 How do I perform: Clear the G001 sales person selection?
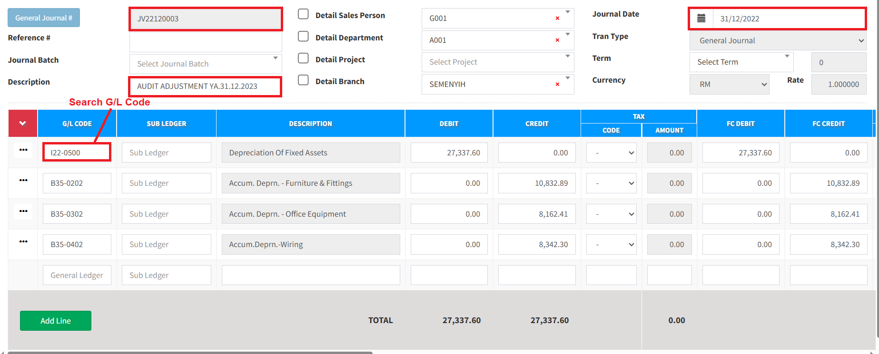[557, 19]
